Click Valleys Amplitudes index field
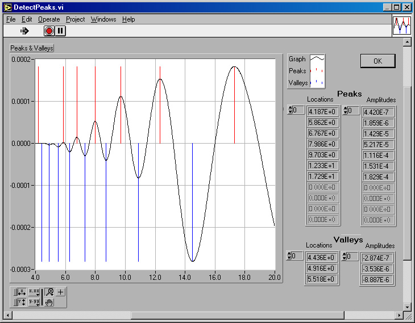415x323 pixels. [352, 257]
